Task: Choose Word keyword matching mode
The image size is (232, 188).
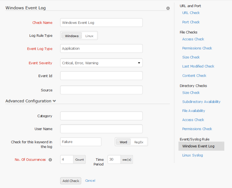Action: tap(123, 142)
